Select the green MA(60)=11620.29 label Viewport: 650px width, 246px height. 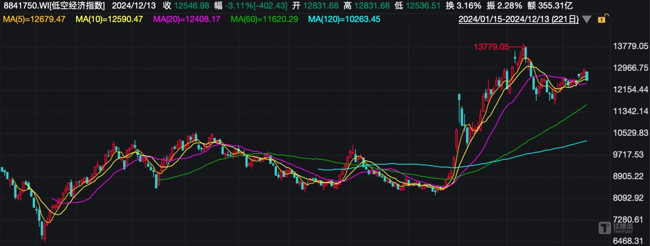coord(264,19)
